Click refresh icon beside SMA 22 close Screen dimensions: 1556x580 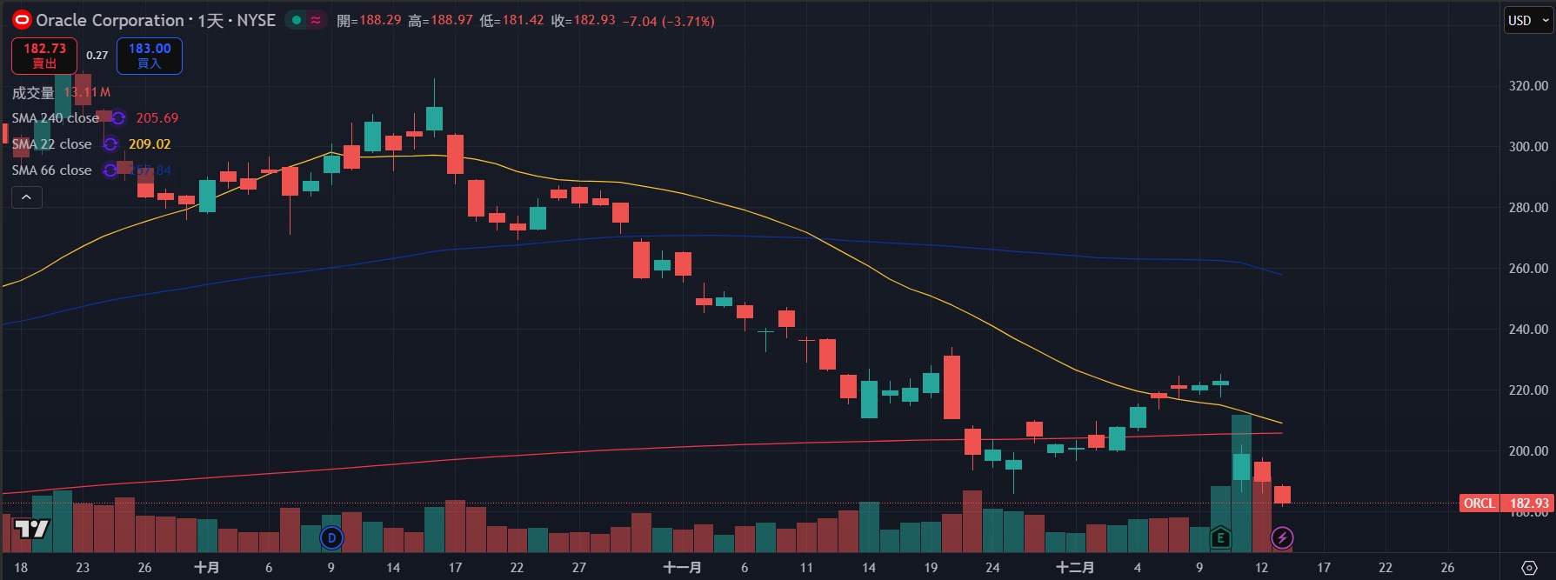(x=110, y=144)
